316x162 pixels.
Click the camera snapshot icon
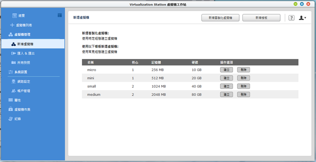[14, 63]
